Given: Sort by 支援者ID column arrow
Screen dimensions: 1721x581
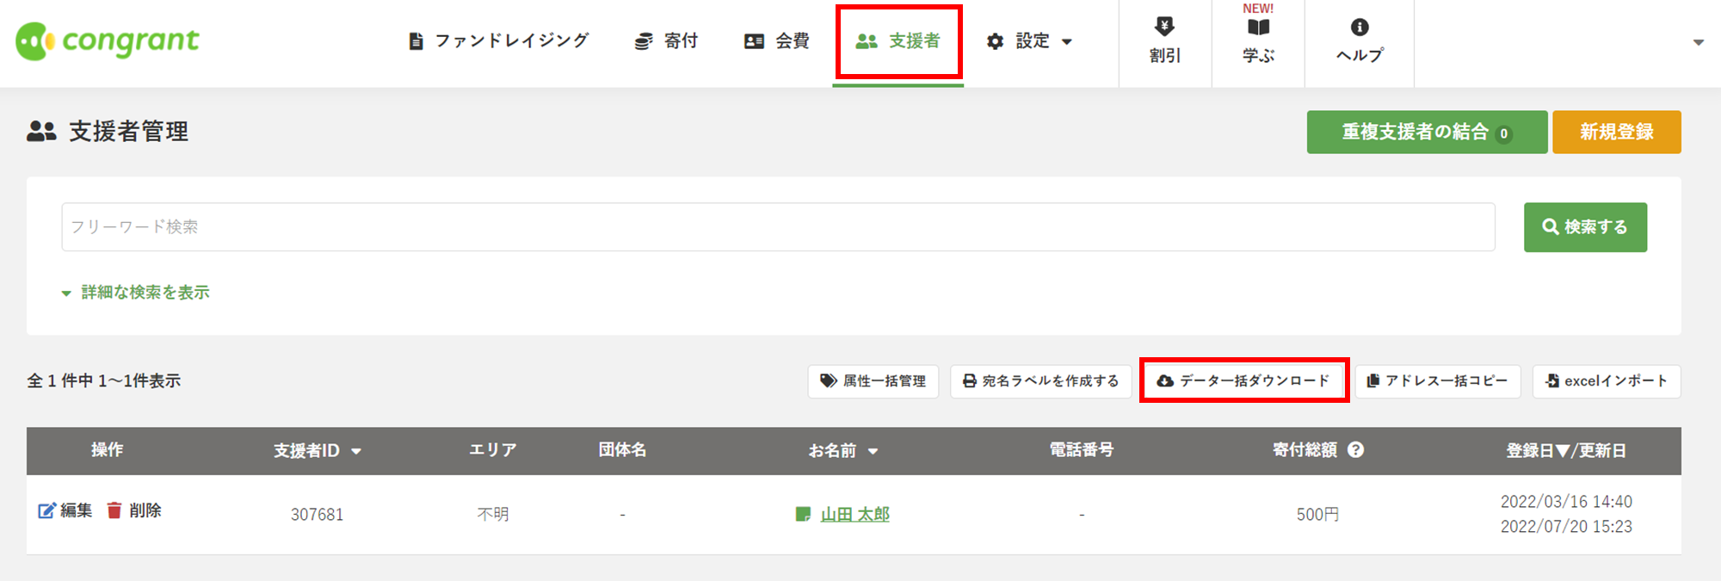Looking at the screenshot, I should point(356,451).
